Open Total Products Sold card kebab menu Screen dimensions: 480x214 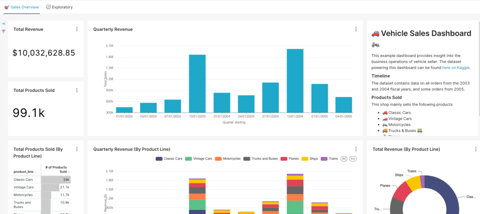point(77,90)
